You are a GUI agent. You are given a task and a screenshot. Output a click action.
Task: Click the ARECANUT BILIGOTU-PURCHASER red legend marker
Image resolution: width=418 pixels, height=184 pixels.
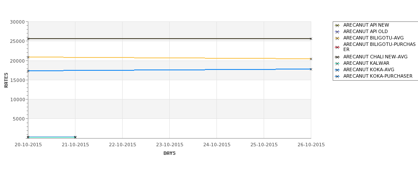pyautogui.click(x=337, y=48)
